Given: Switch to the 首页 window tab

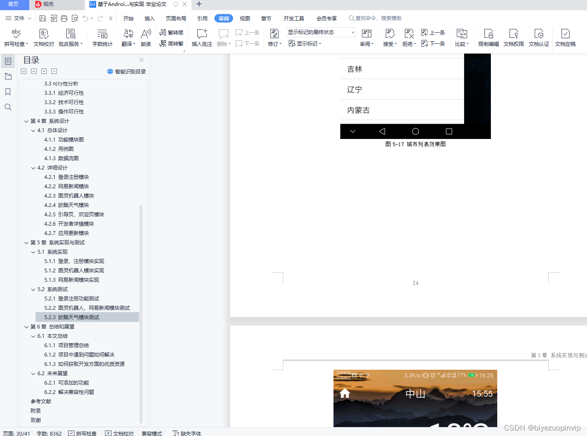Looking at the screenshot, I should [x=14, y=4].
